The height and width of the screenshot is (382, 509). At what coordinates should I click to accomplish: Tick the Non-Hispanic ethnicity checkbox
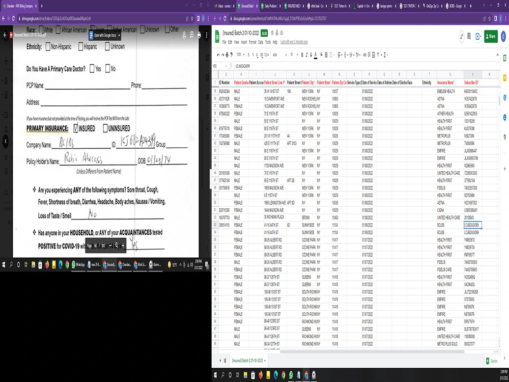pos(48,47)
